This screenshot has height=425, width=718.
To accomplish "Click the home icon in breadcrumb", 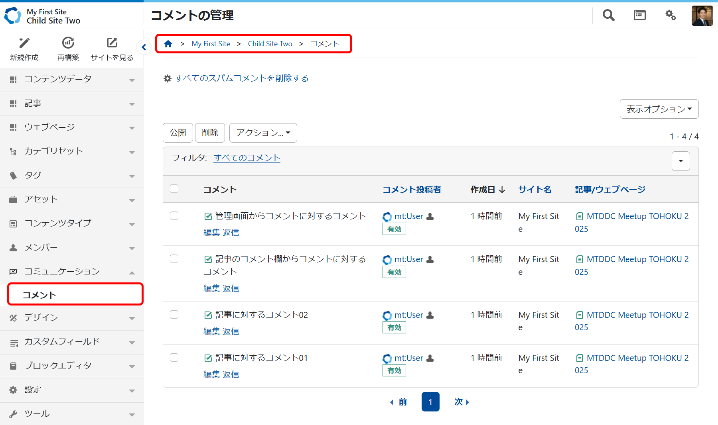I will [168, 44].
